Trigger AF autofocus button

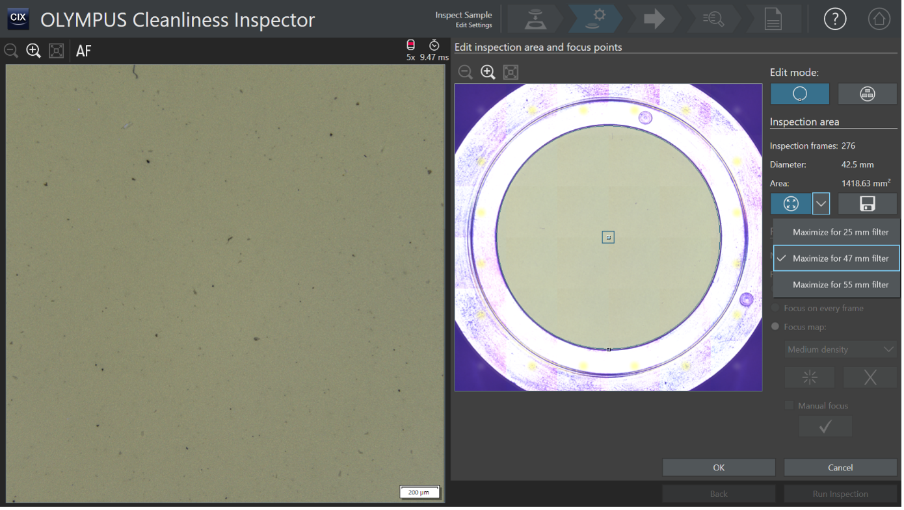pos(83,51)
